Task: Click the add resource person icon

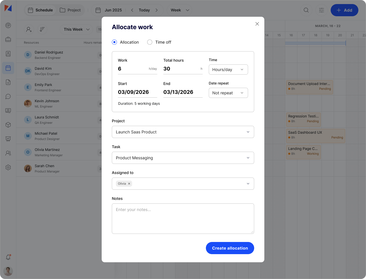Action: 29,29
